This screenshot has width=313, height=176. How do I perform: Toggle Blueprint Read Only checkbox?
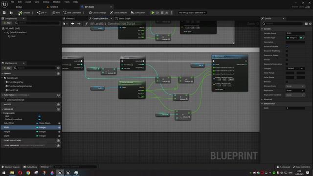(x=287, y=51)
